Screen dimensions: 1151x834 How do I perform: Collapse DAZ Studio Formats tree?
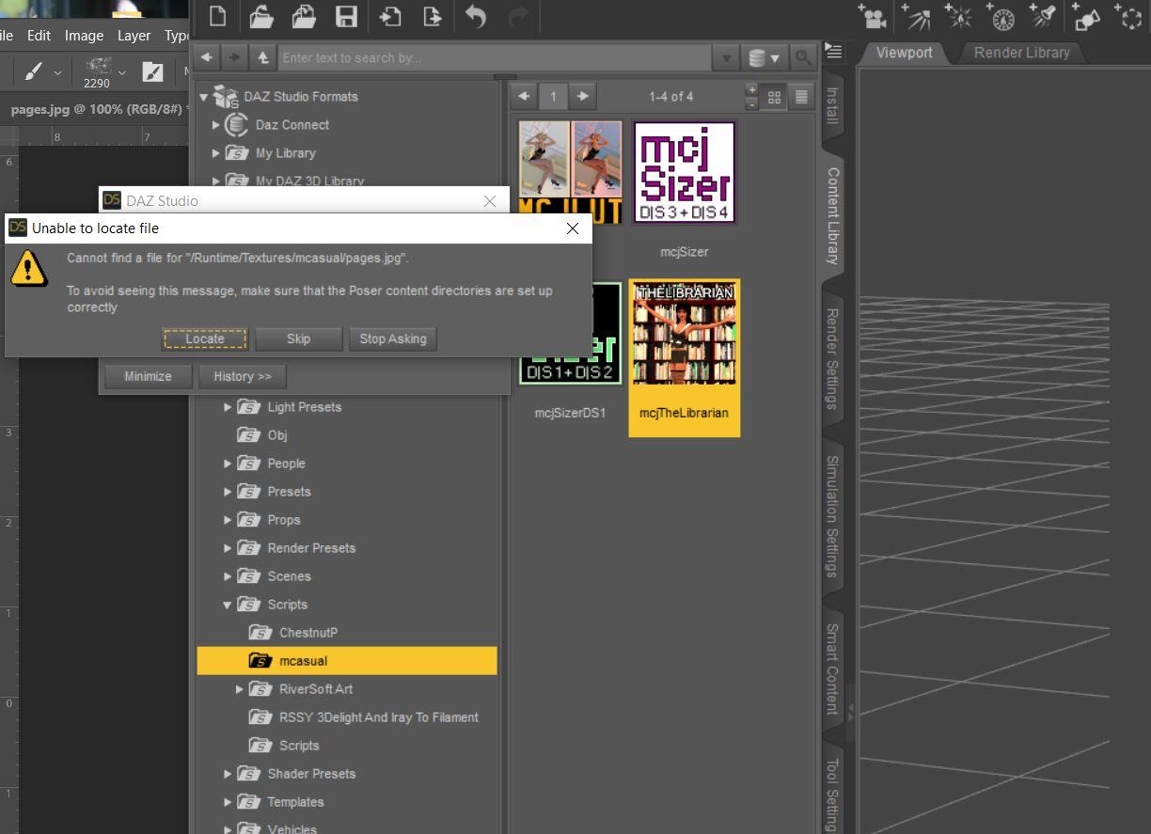pyautogui.click(x=203, y=97)
